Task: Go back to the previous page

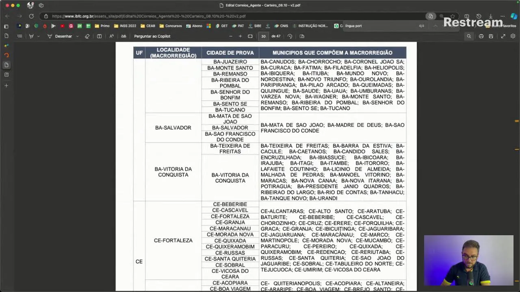Action: [7, 16]
